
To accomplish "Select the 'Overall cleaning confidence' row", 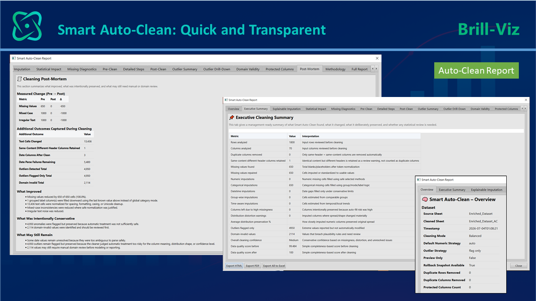I will (325, 240).
